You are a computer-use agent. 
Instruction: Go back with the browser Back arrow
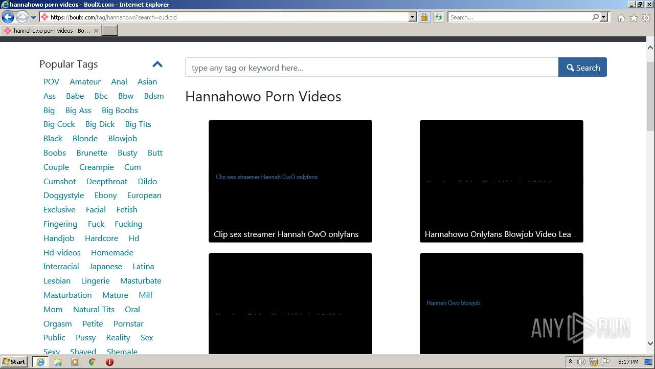8,17
